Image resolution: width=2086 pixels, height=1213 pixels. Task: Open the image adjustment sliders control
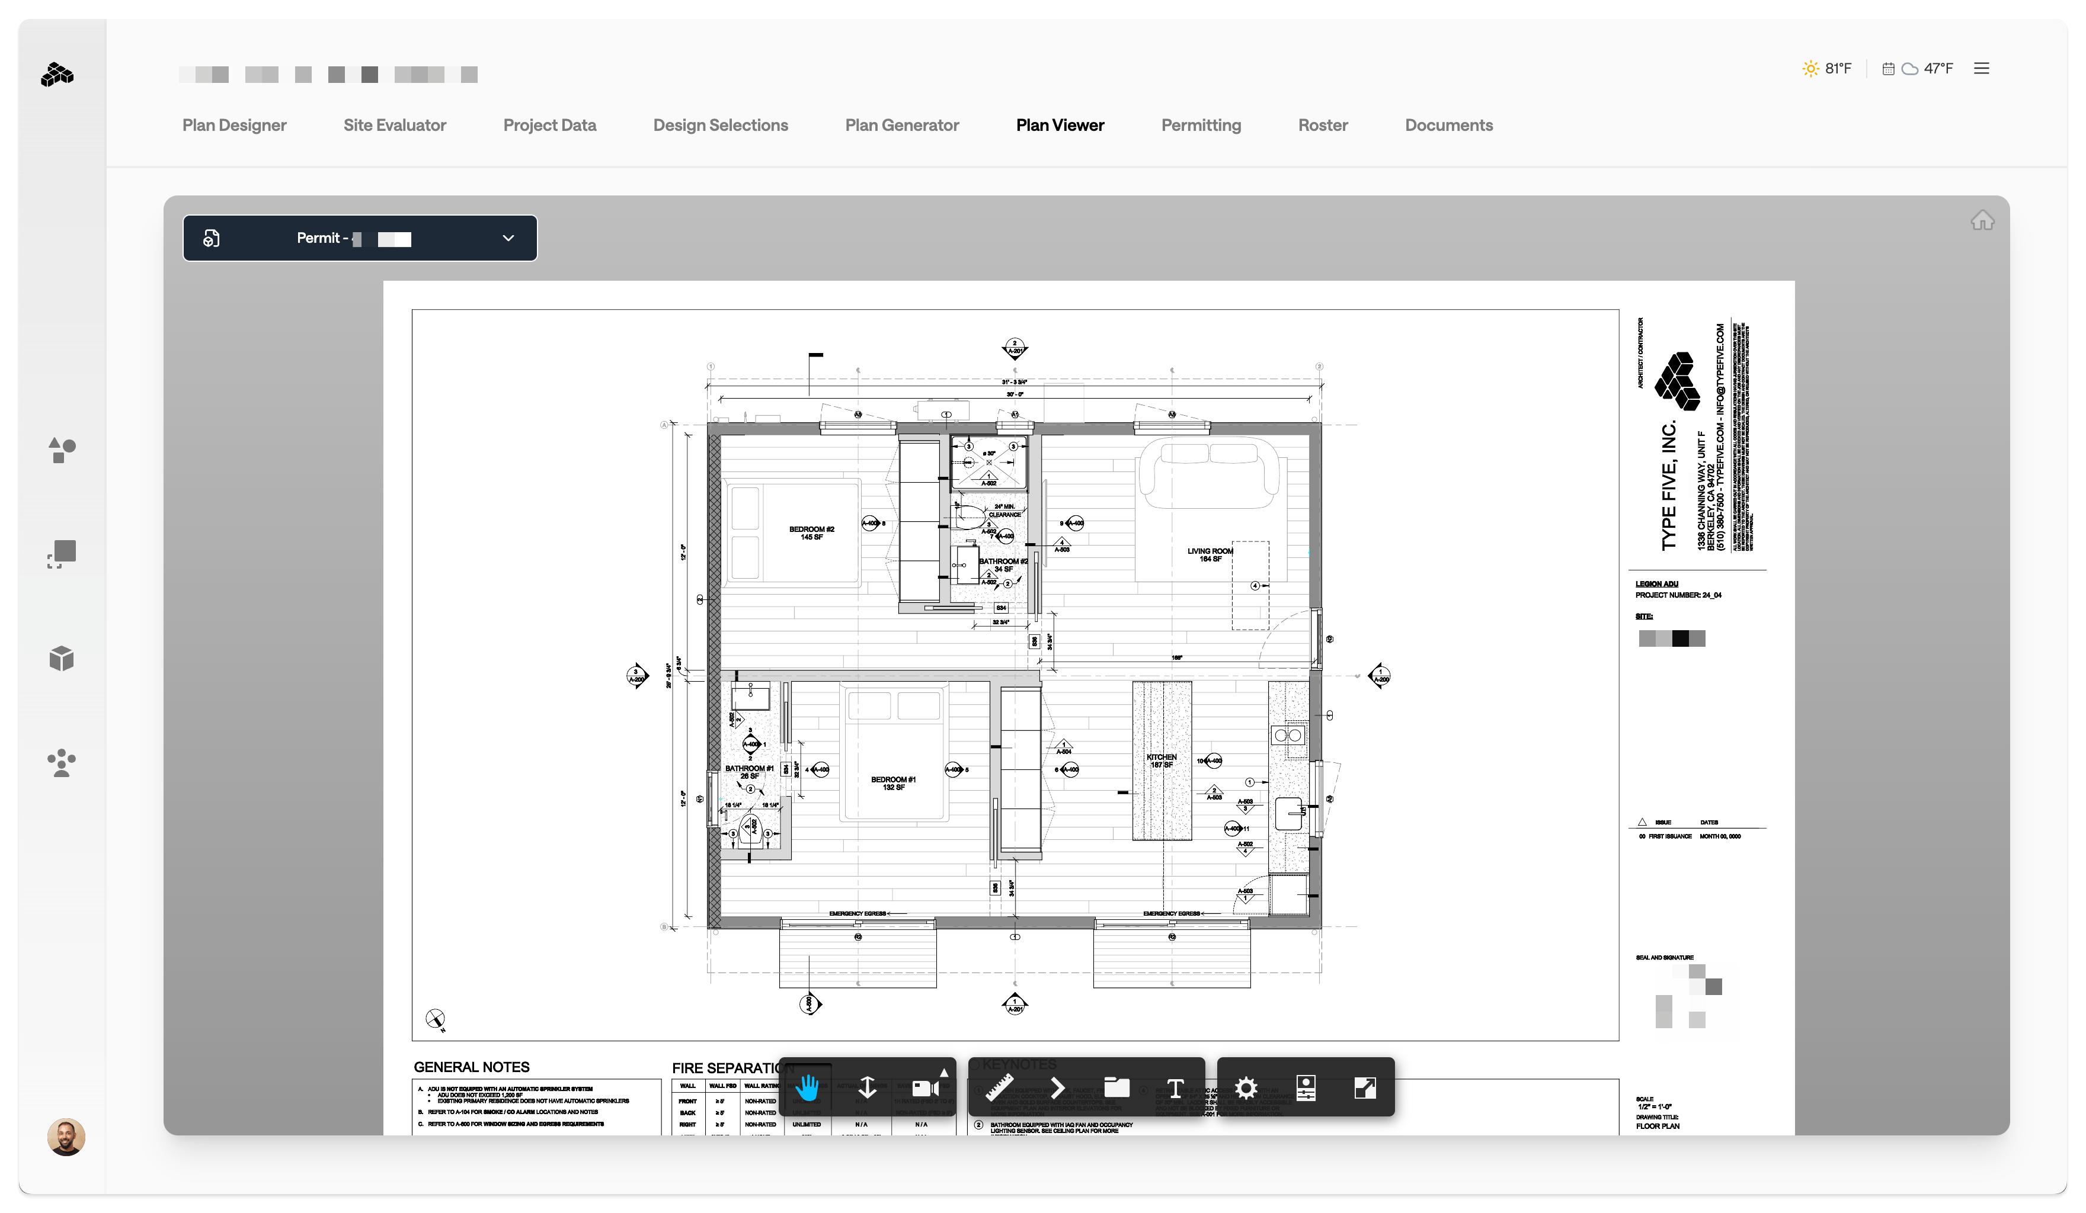click(1306, 1087)
